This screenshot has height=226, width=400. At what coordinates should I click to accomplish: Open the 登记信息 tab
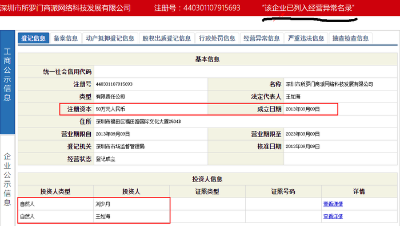33,38
